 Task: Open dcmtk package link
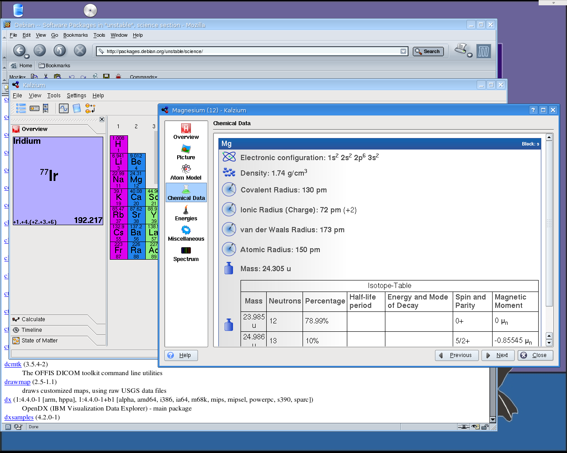tap(13, 364)
